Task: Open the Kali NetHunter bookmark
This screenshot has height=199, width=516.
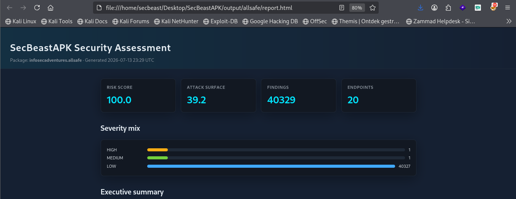Action: click(176, 21)
